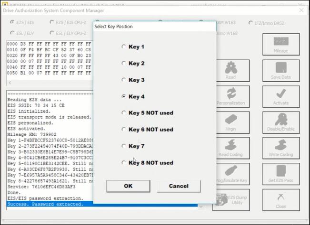Screen dimensions: 310x225
Task: Run the Personalization function
Action: tap(233, 96)
